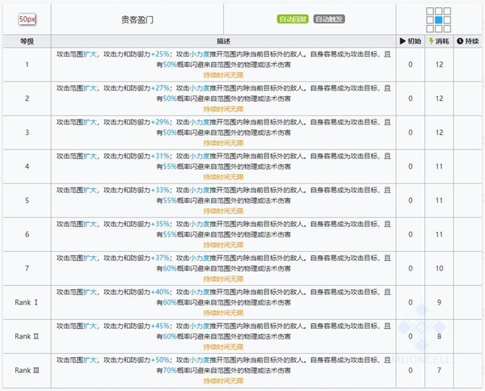Click the 小力度 link in the +37% row

click(x=200, y=258)
